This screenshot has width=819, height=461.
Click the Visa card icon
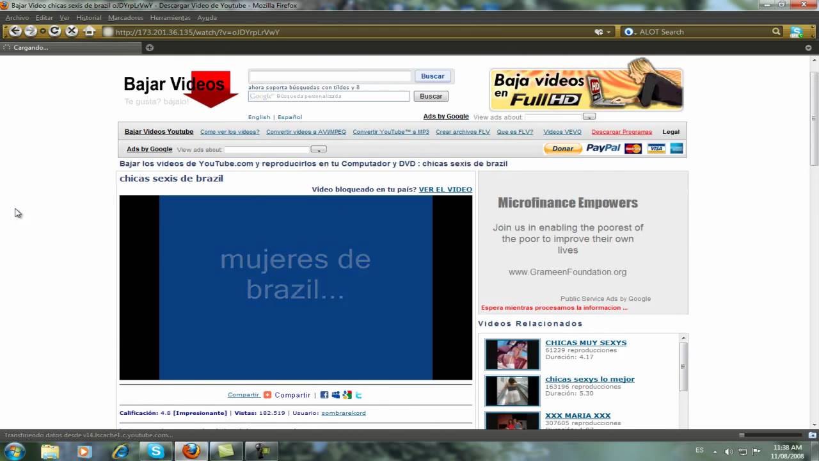pos(656,149)
